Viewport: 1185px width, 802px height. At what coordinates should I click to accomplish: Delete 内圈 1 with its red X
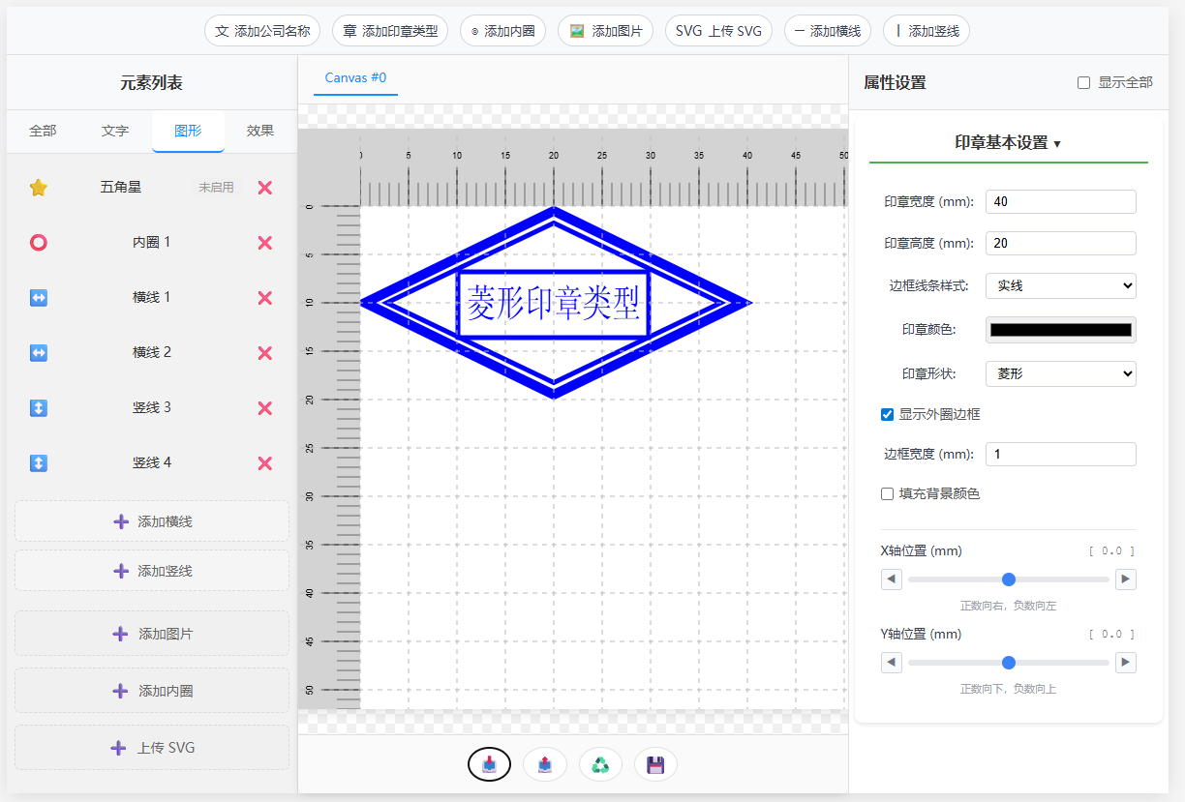[265, 243]
